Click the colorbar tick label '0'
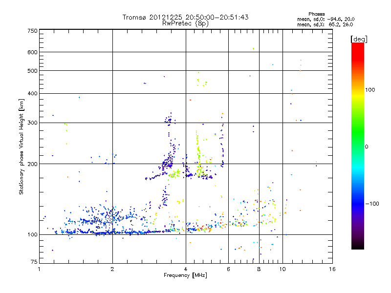Viewport: 391px width, 293px height. pos(367,147)
